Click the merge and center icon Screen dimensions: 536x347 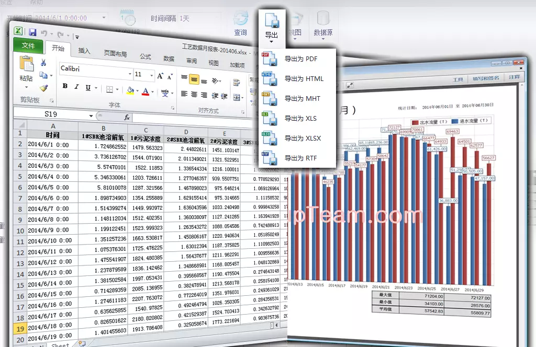point(237,98)
